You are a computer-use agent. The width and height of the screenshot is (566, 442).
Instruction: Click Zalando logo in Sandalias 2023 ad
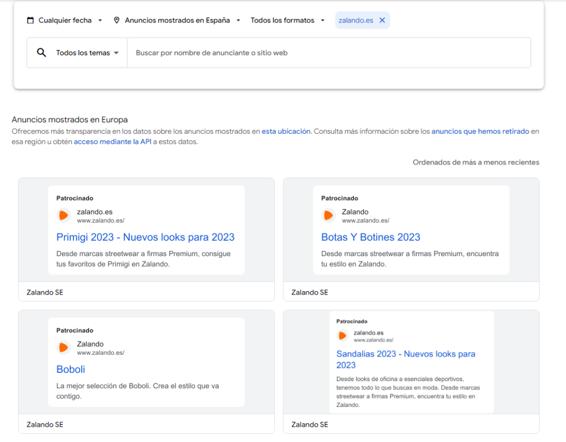[342, 336]
